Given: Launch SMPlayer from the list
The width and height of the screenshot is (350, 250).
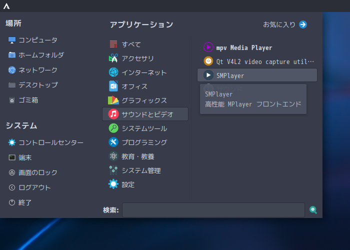Looking at the screenshot, I should 257,75.
